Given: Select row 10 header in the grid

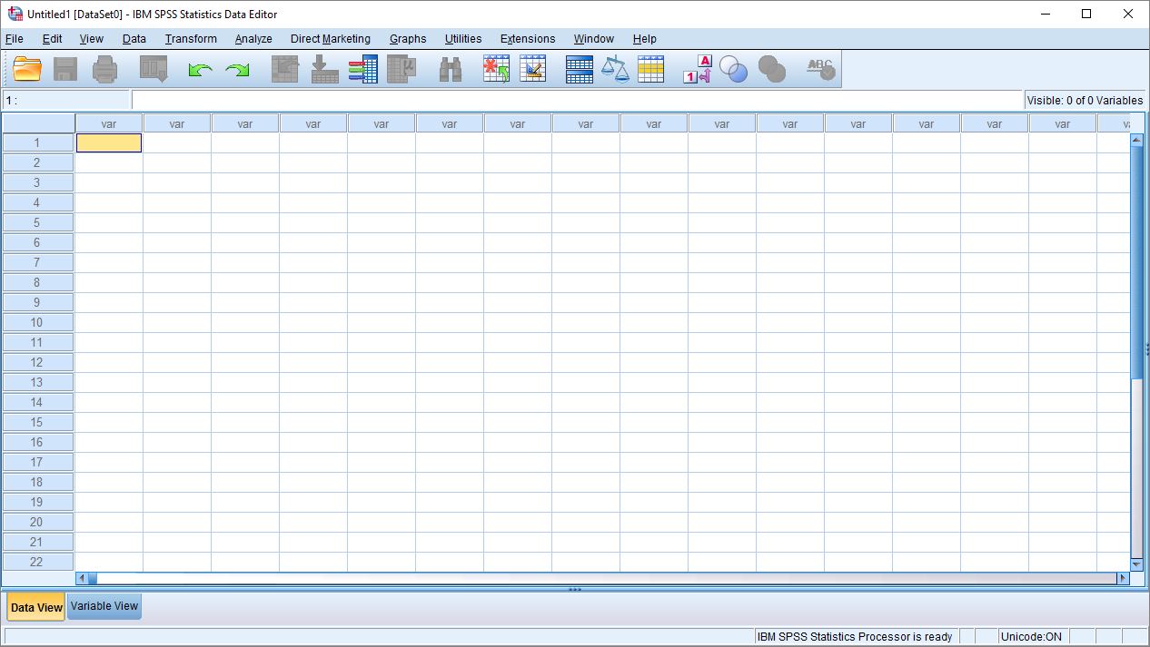Looking at the screenshot, I should point(37,322).
